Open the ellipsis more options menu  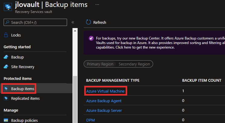[97, 5]
